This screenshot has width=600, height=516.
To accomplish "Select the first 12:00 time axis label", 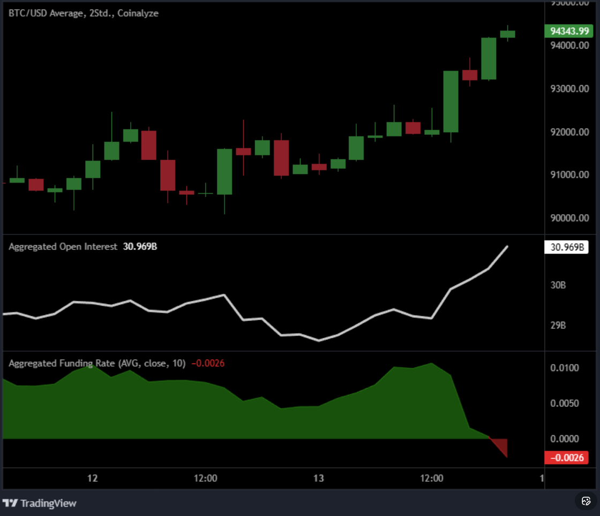I will pyautogui.click(x=205, y=479).
